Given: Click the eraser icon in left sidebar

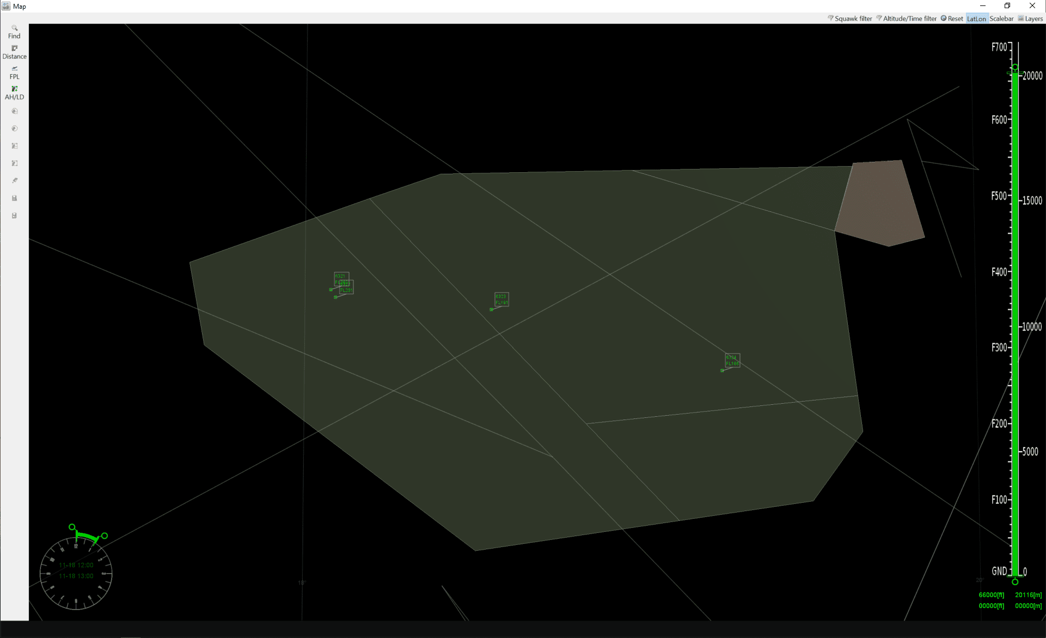Looking at the screenshot, I should pyautogui.click(x=15, y=181).
